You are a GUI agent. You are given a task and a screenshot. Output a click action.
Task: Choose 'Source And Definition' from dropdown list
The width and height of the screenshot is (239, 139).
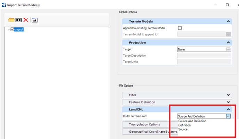(x=192, y=121)
